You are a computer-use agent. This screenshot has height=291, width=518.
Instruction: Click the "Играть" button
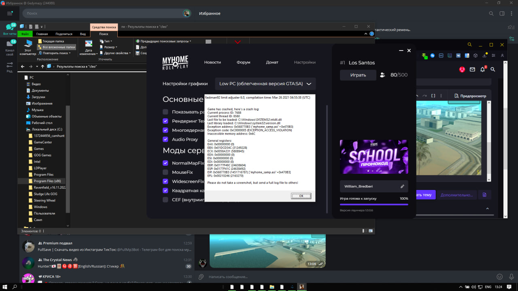coord(358,75)
